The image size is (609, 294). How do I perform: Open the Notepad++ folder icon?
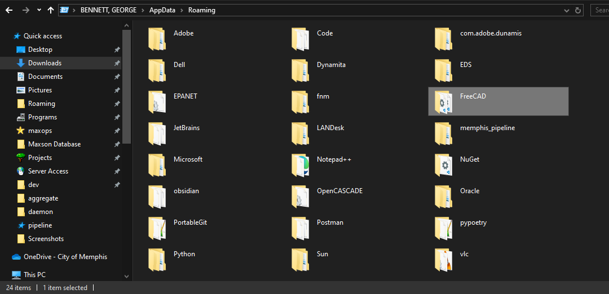coord(301,164)
